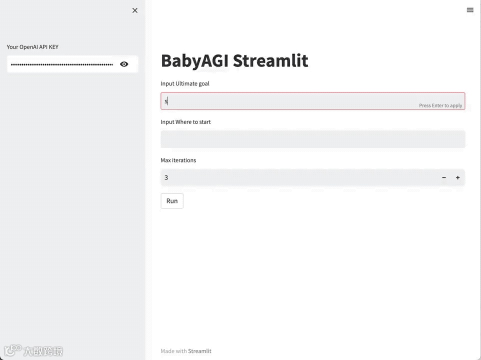Viewport: 481px width, 360px height.
Task: Focus the Input Ultimate goal text box
Action: pyautogui.click(x=290, y=101)
